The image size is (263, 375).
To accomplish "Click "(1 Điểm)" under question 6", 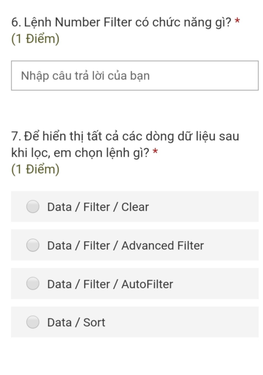I will point(35,39).
